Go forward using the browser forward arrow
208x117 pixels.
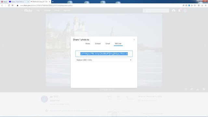pos(6,6)
